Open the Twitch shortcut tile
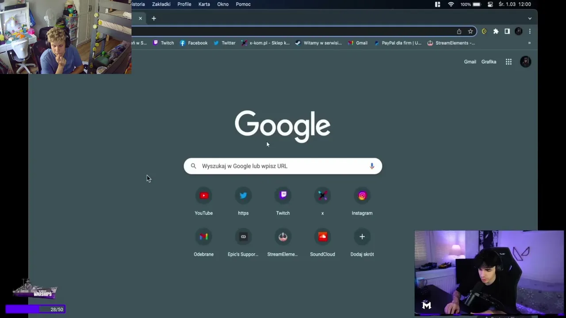 tap(283, 202)
